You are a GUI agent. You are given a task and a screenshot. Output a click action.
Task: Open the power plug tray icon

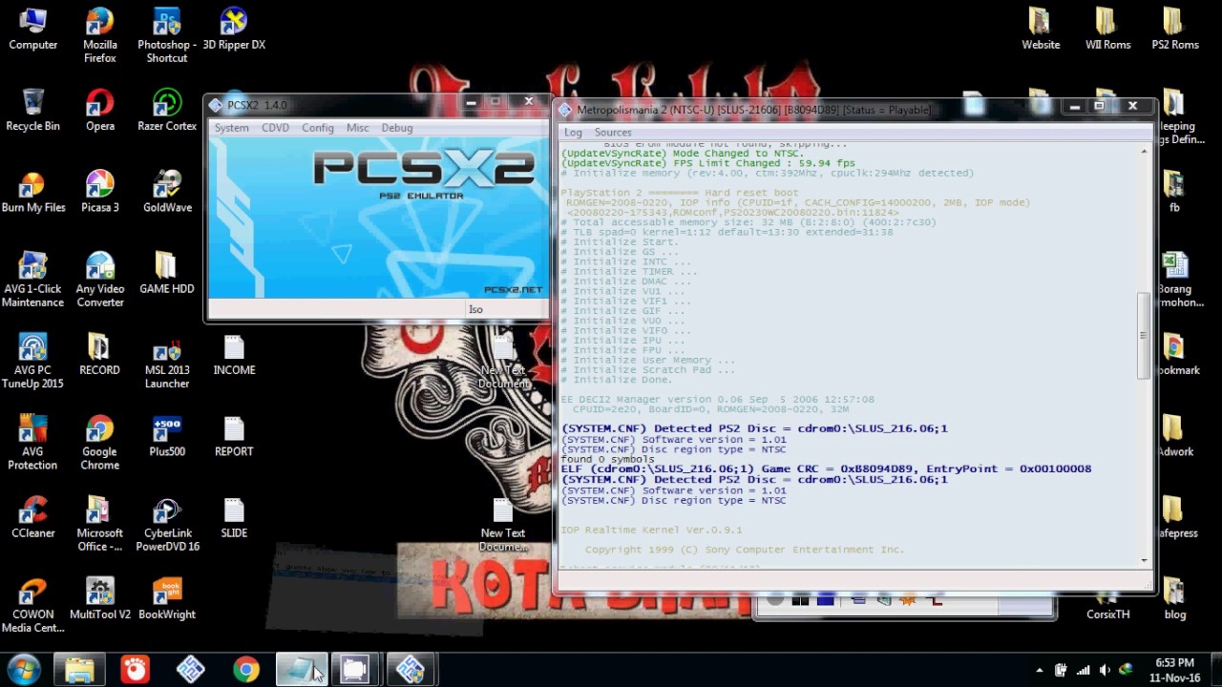[1061, 670]
